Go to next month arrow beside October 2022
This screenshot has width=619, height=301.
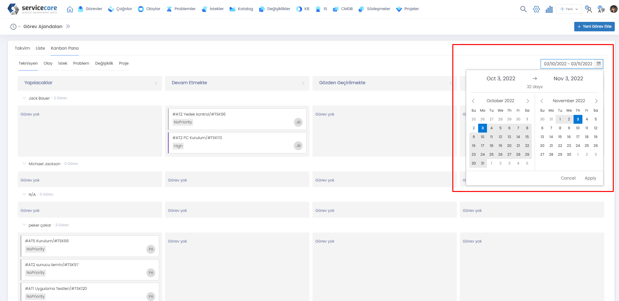(x=527, y=101)
